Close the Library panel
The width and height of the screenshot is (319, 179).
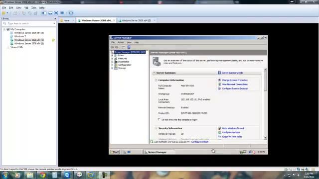(x=55, y=18)
